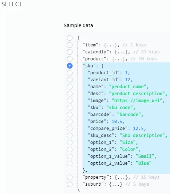Viewport: 170px width, 194px height.
Task: Select radio button for "product_id" field
Action: 70,73
